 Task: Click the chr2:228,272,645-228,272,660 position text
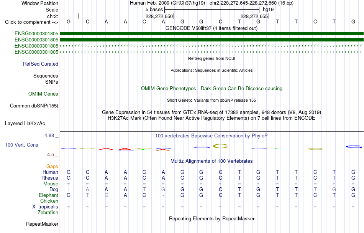click(x=251, y=3)
